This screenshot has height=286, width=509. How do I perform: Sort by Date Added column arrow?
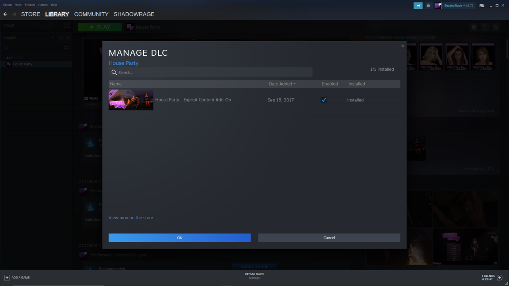point(295,84)
